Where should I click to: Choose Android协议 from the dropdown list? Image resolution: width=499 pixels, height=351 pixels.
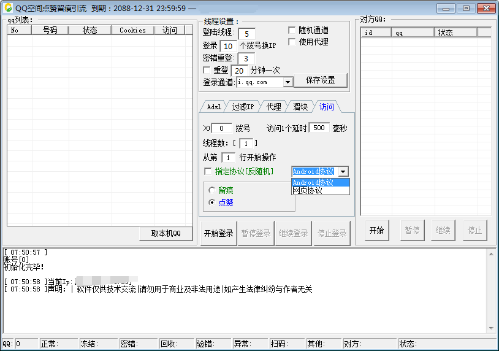tap(321, 182)
